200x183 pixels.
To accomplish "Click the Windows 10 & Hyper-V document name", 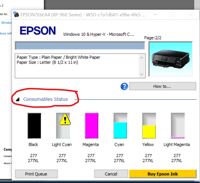I will [x=98, y=34].
